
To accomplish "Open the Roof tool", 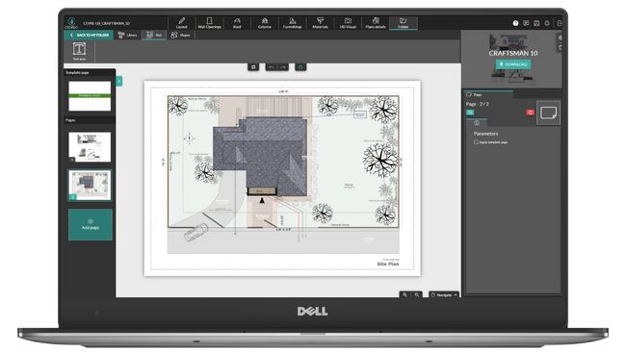I will 237,23.
